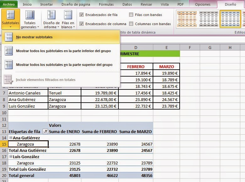Open the Etiquetas de fila filter dropdown

click(45, 131)
